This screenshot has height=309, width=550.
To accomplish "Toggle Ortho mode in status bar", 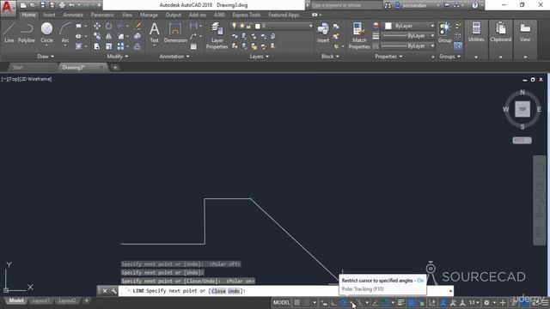I will pos(333,302).
